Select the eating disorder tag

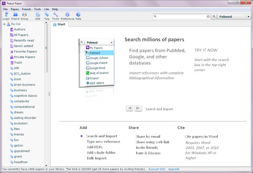pos(25,118)
